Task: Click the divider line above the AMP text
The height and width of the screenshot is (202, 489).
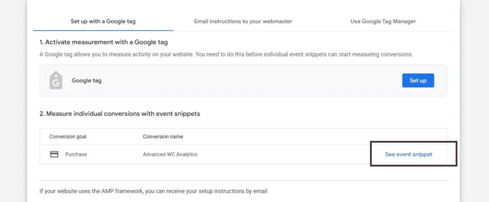Action: [243, 180]
